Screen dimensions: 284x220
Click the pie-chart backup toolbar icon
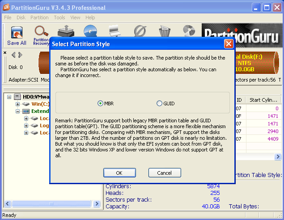189,31
